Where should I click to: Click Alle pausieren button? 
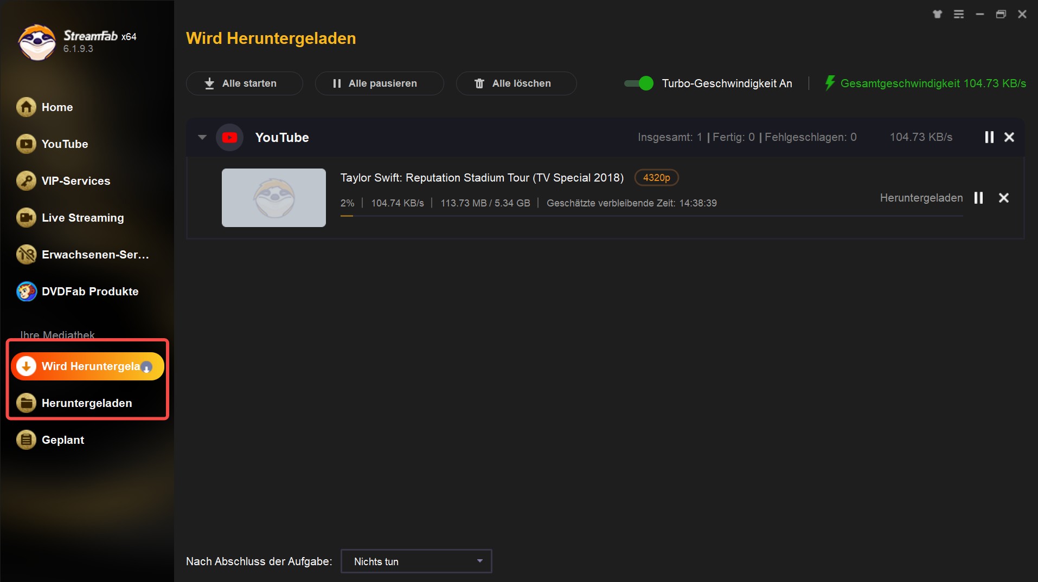[380, 83]
